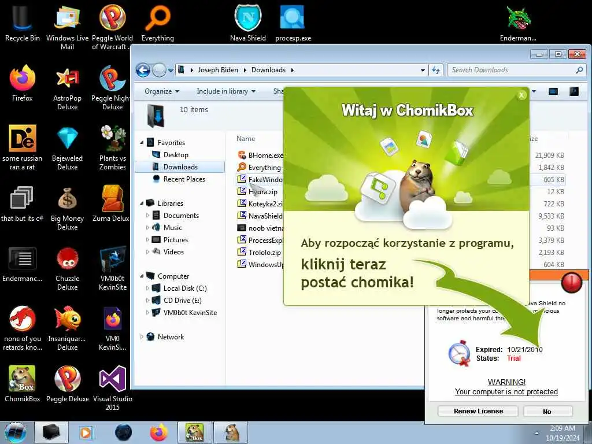Click the Name column header
Viewport: 592px width, 444px height.
click(x=246, y=139)
